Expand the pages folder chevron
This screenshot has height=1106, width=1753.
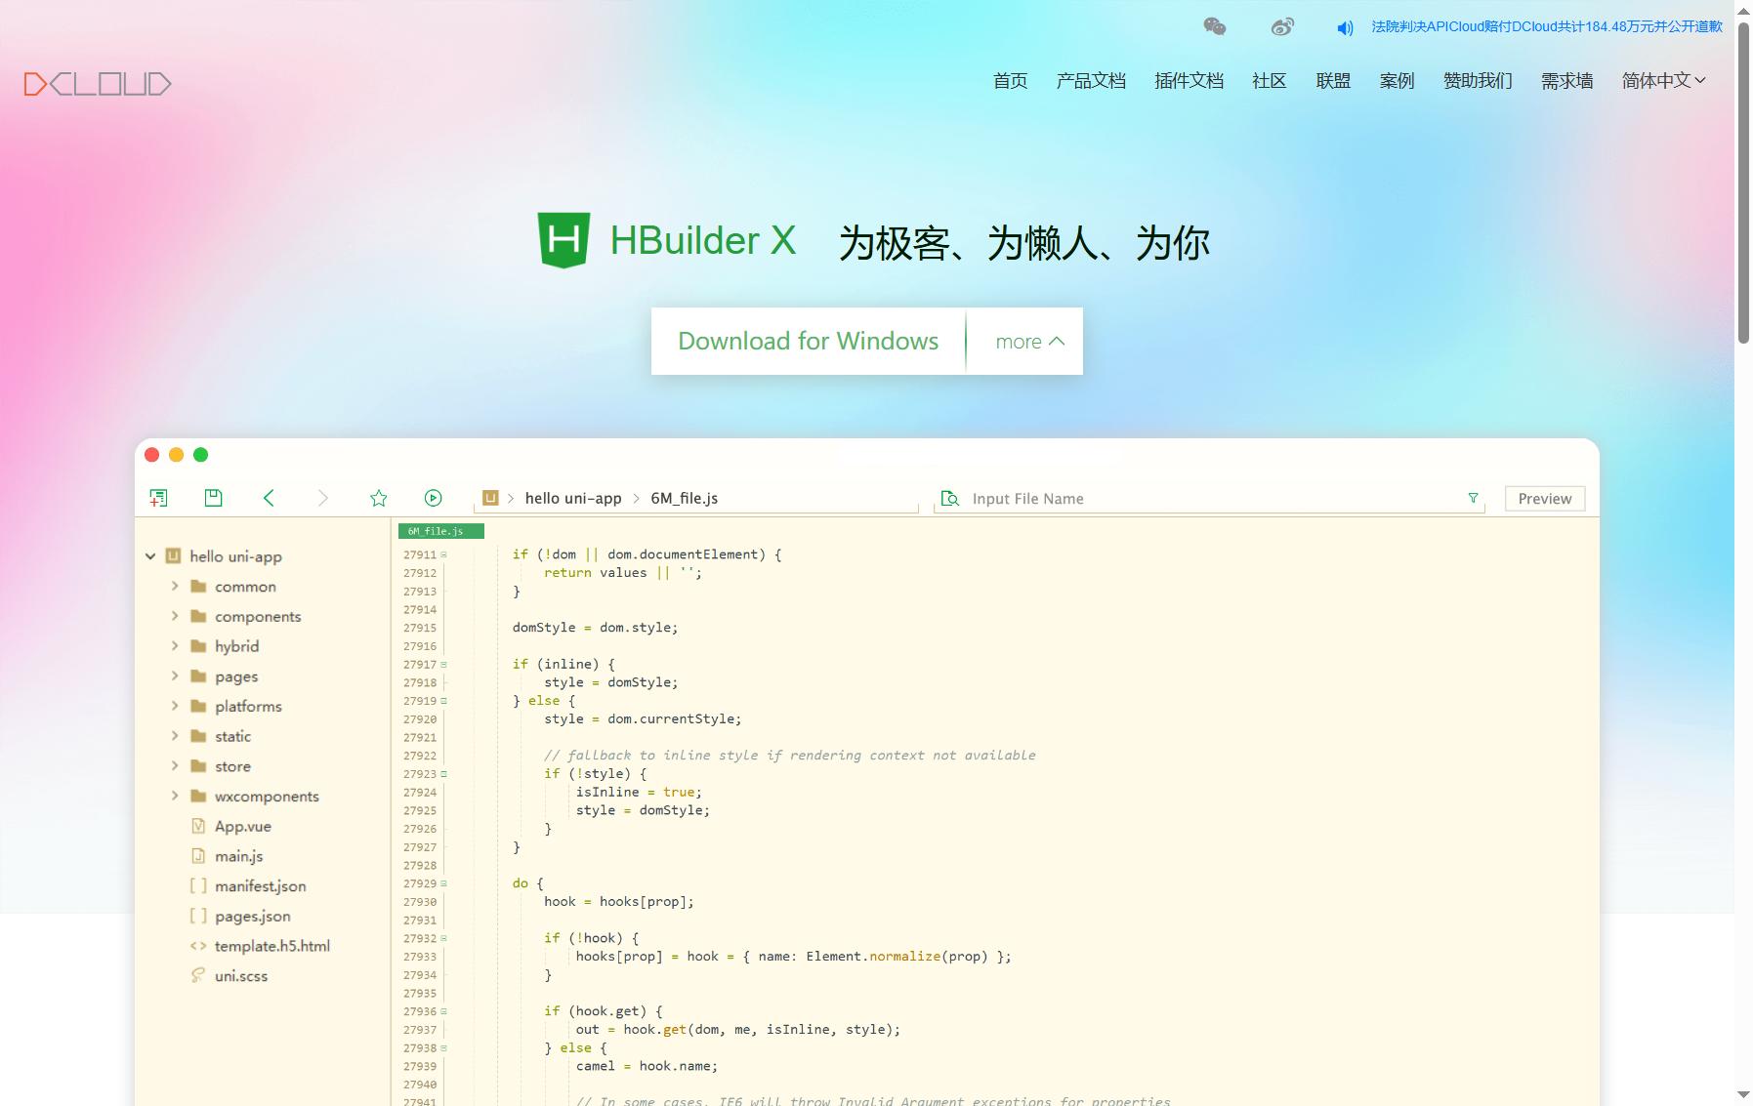pos(175,676)
